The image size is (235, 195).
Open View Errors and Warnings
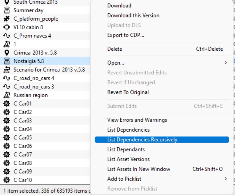point(137,120)
